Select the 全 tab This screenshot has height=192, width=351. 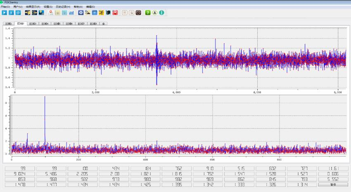pos(104,24)
